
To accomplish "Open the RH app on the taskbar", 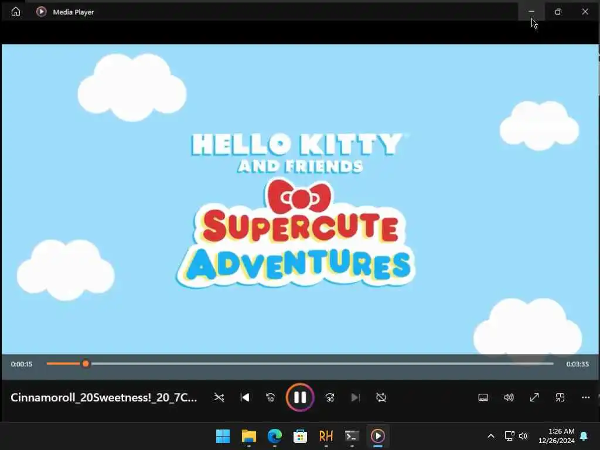I will tap(326, 436).
